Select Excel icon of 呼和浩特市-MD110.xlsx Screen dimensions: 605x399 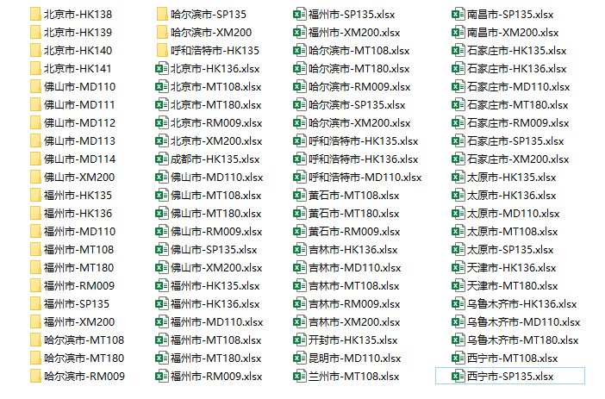coord(299,178)
